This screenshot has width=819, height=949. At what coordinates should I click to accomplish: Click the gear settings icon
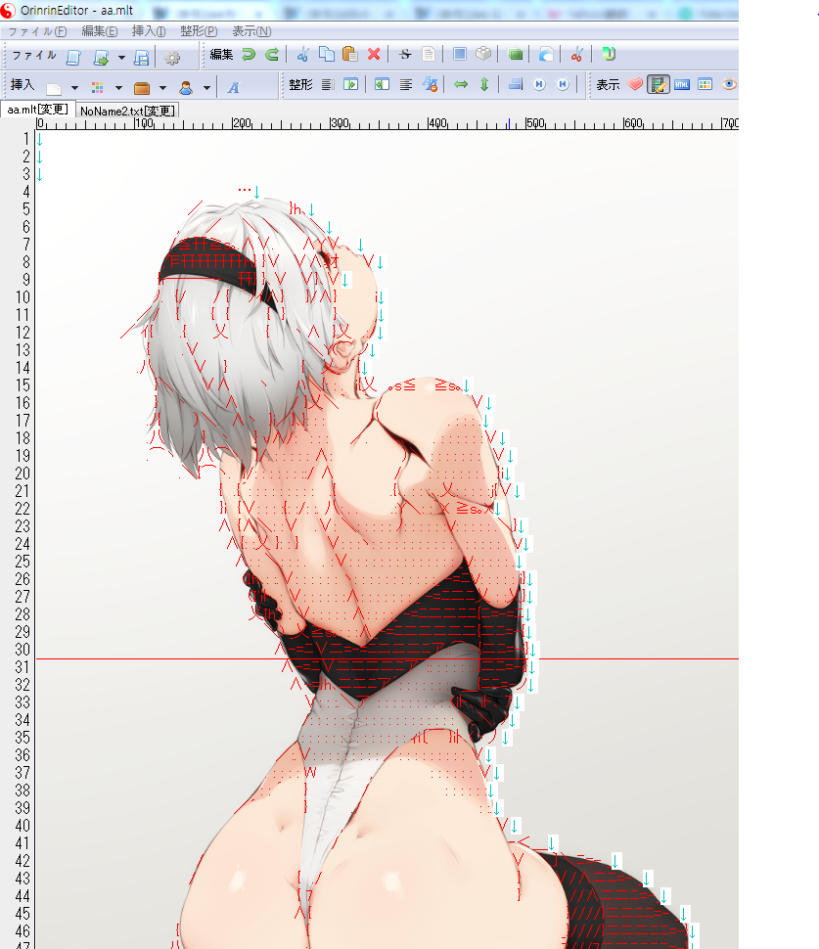[172, 57]
